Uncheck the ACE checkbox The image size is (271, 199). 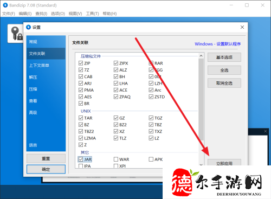(x=116, y=90)
